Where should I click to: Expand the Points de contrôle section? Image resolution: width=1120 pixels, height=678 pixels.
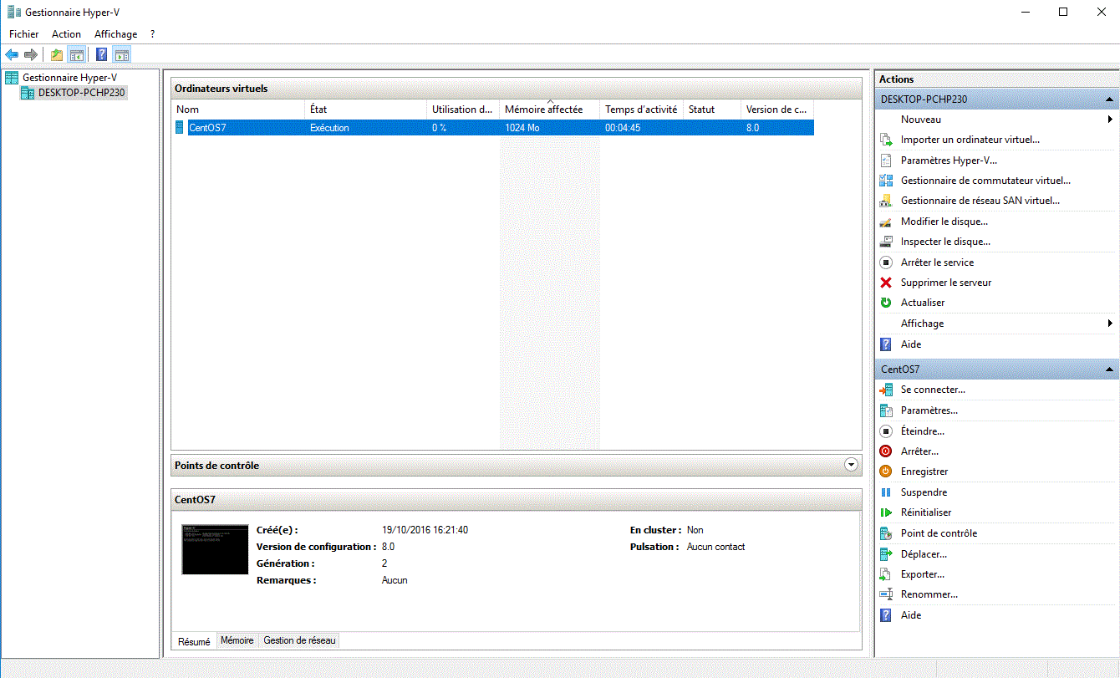pos(851,465)
